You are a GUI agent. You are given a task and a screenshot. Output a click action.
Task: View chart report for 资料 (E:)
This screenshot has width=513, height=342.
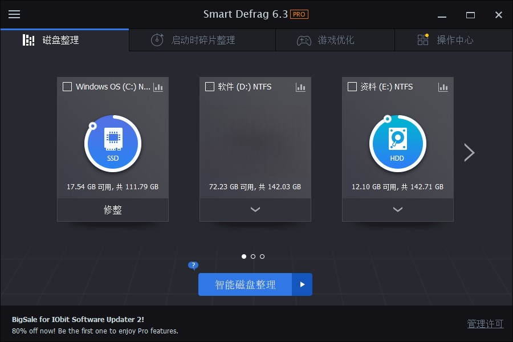coord(443,87)
